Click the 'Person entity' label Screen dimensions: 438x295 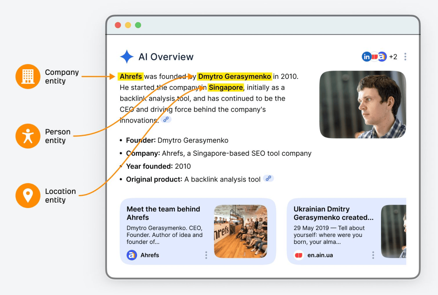[x=58, y=136]
